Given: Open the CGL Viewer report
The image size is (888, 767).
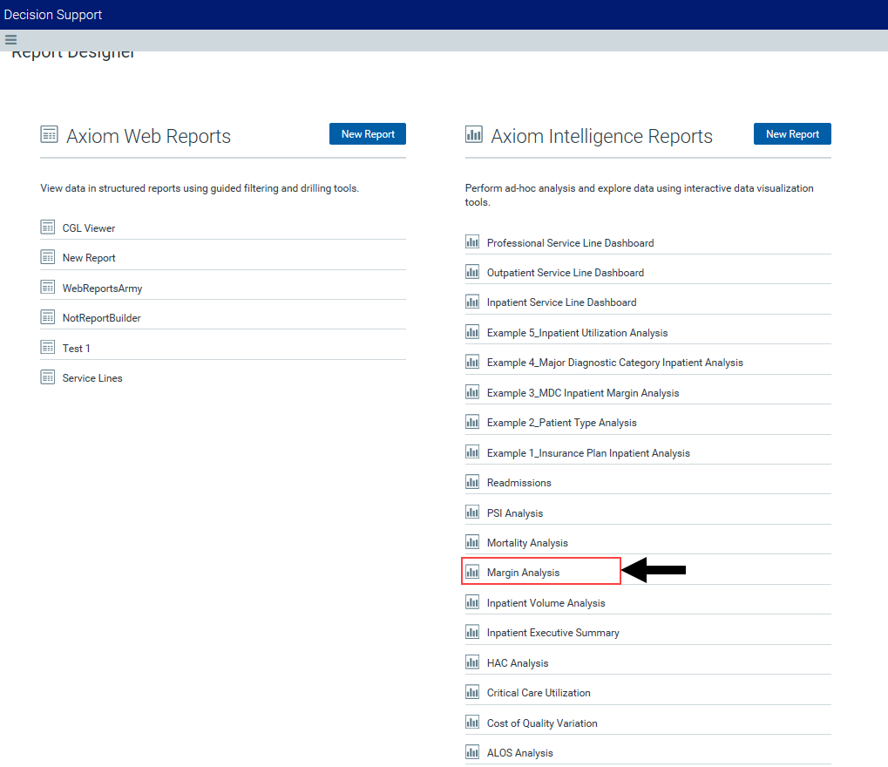Looking at the screenshot, I should pos(89,228).
